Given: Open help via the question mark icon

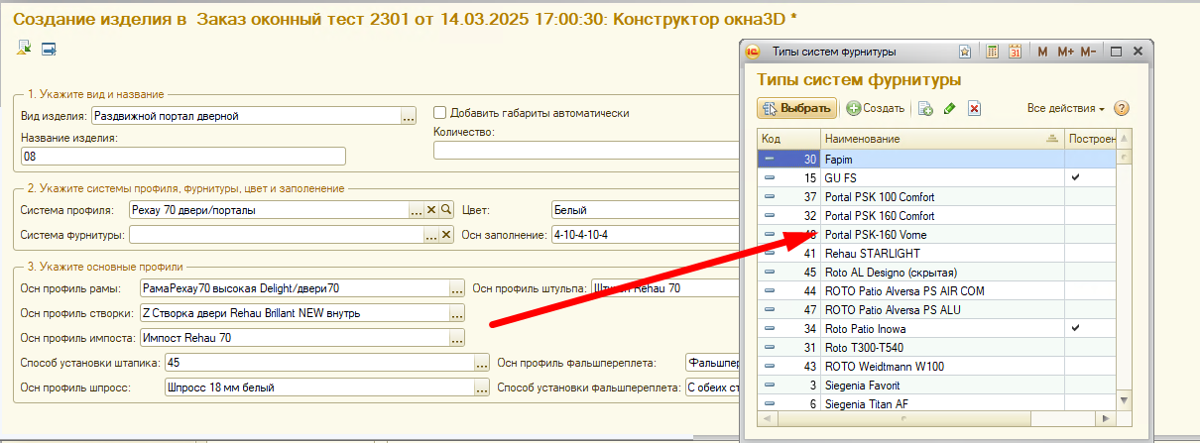Looking at the screenshot, I should point(1122,108).
